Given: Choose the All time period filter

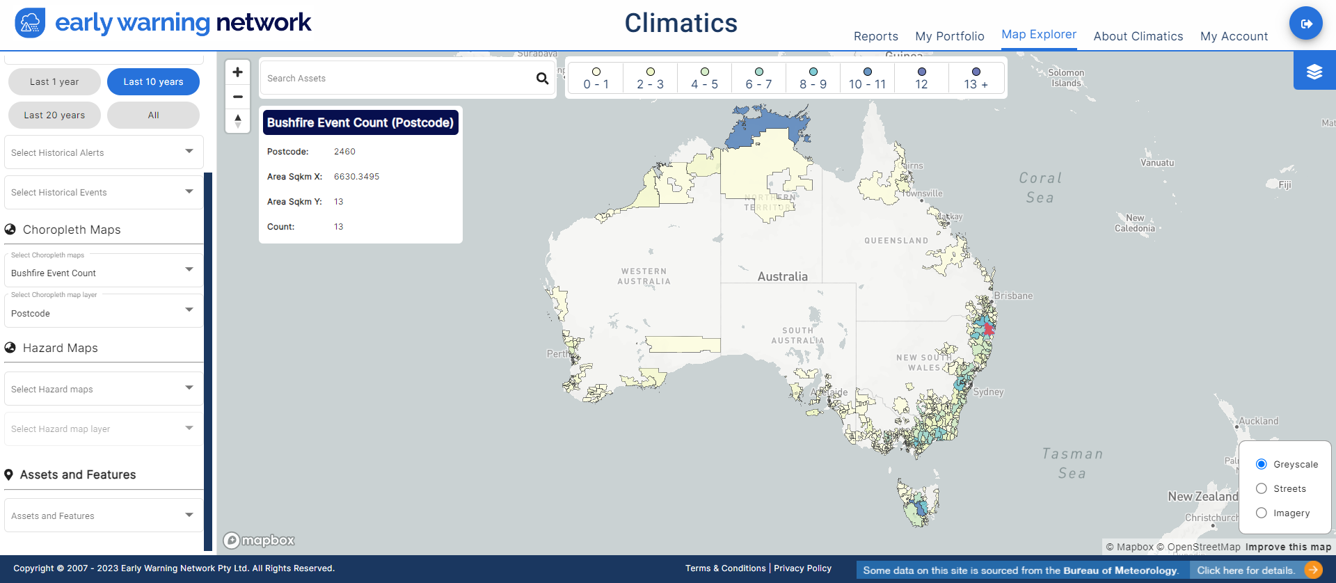Looking at the screenshot, I should pos(153,115).
